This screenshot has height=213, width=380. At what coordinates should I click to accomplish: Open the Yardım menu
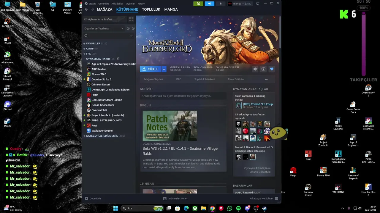(141, 4)
